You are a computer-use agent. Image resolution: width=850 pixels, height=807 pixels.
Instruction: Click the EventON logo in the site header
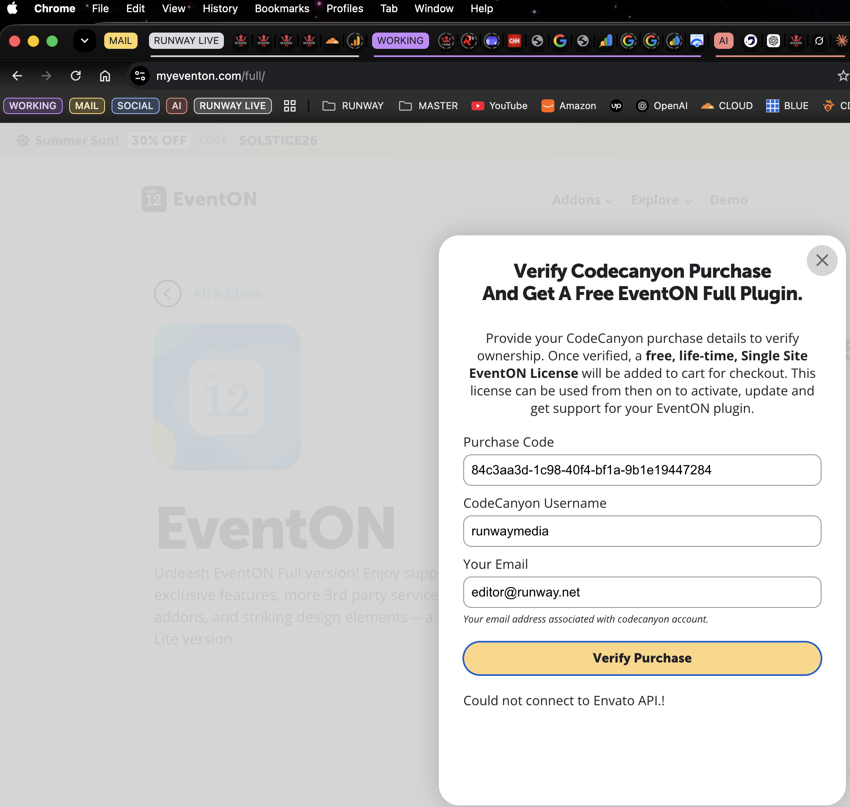tap(199, 199)
